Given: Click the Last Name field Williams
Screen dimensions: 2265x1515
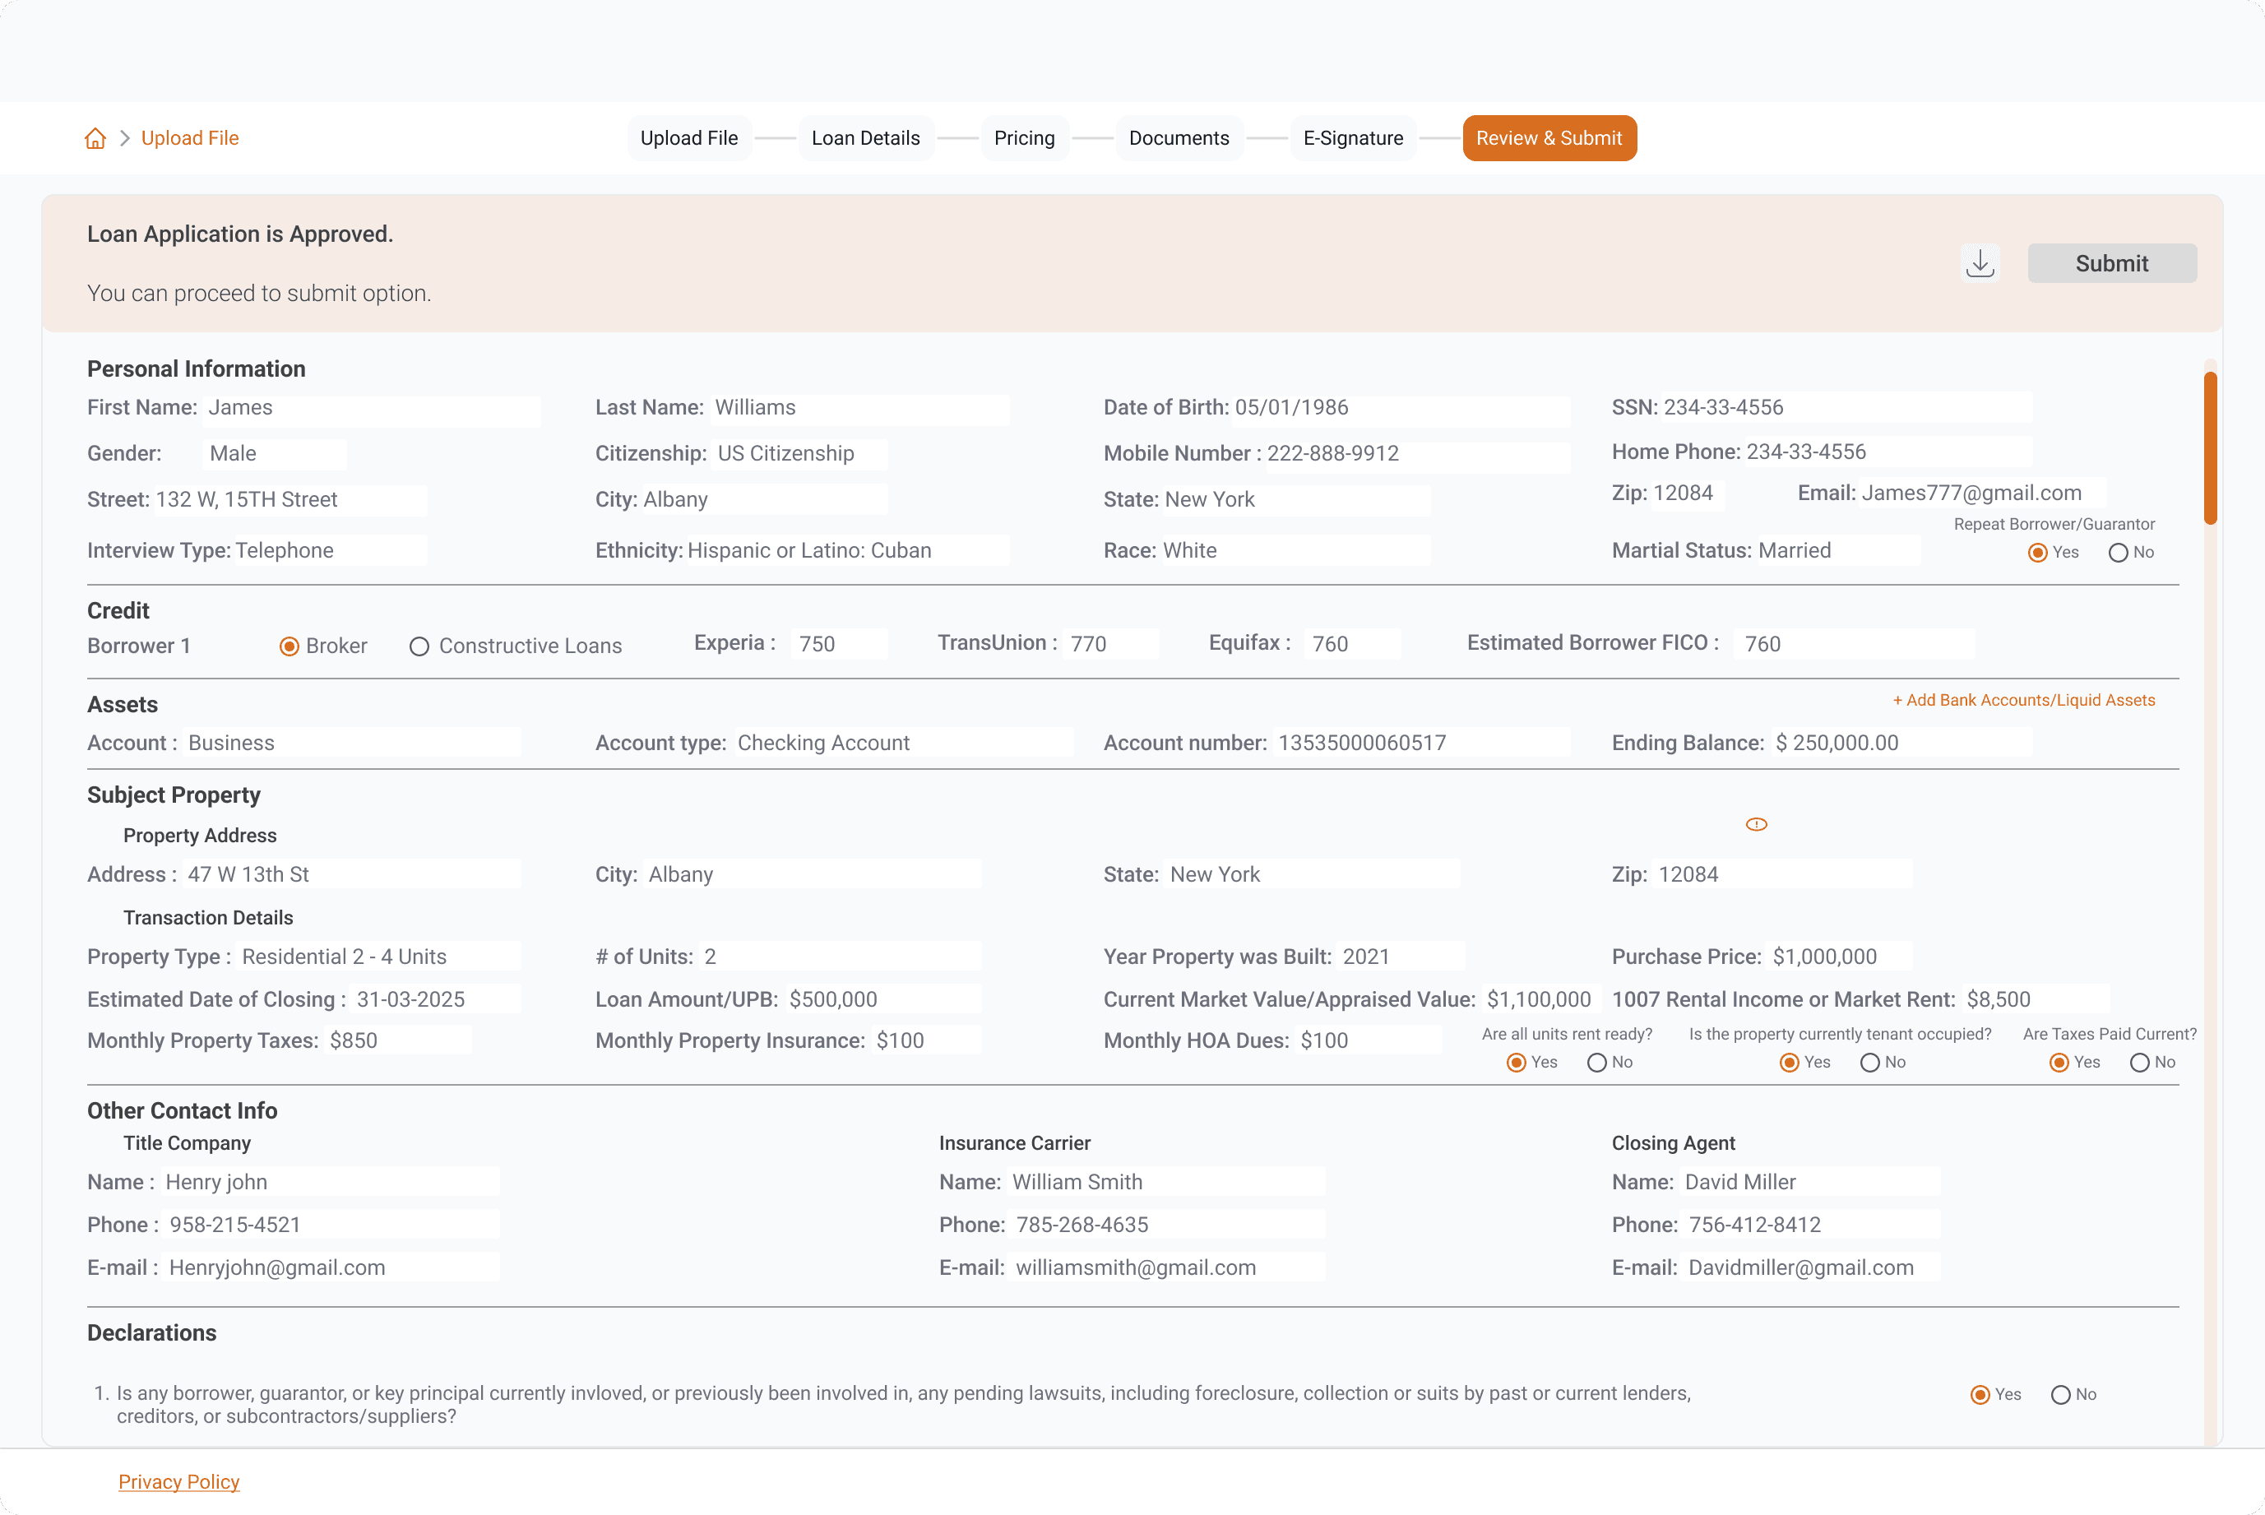Looking at the screenshot, I should click(859, 409).
